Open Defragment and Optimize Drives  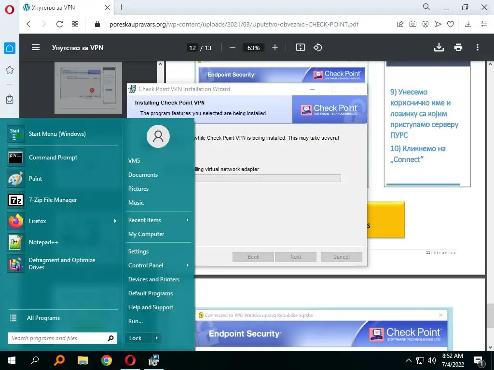[62, 264]
